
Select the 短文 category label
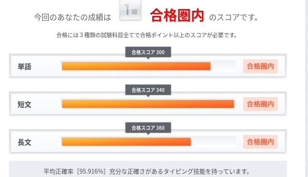pos(24,104)
